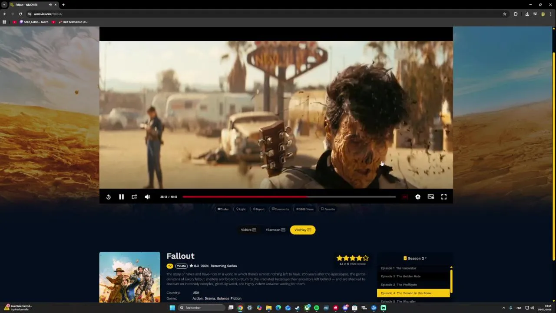556x313 pixels.
Task: Show hidden system tray icons
Action: 504,308
